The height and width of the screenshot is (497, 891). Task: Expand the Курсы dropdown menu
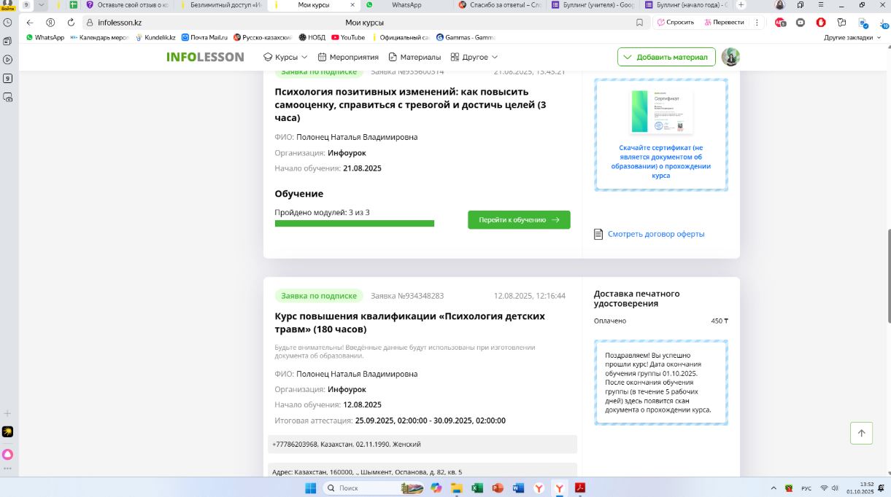tap(285, 57)
